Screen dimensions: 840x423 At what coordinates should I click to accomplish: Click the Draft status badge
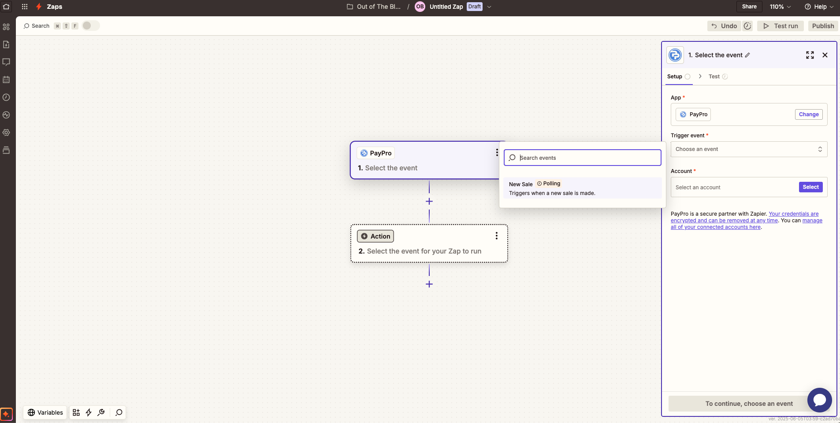(x=475, y=7)
